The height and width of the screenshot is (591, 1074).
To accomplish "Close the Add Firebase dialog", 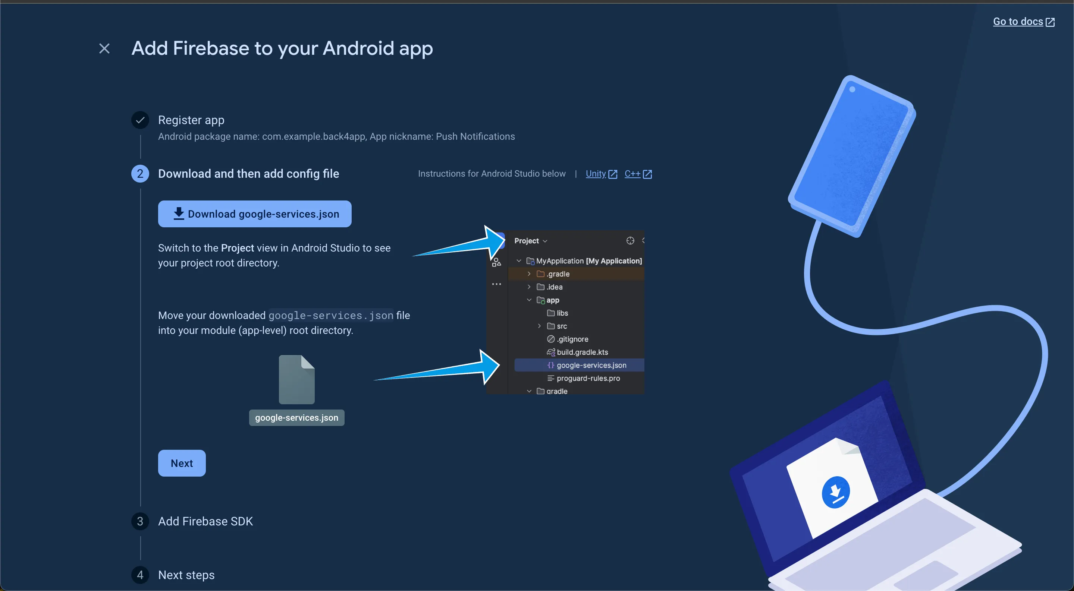I will tap(104, 49).
